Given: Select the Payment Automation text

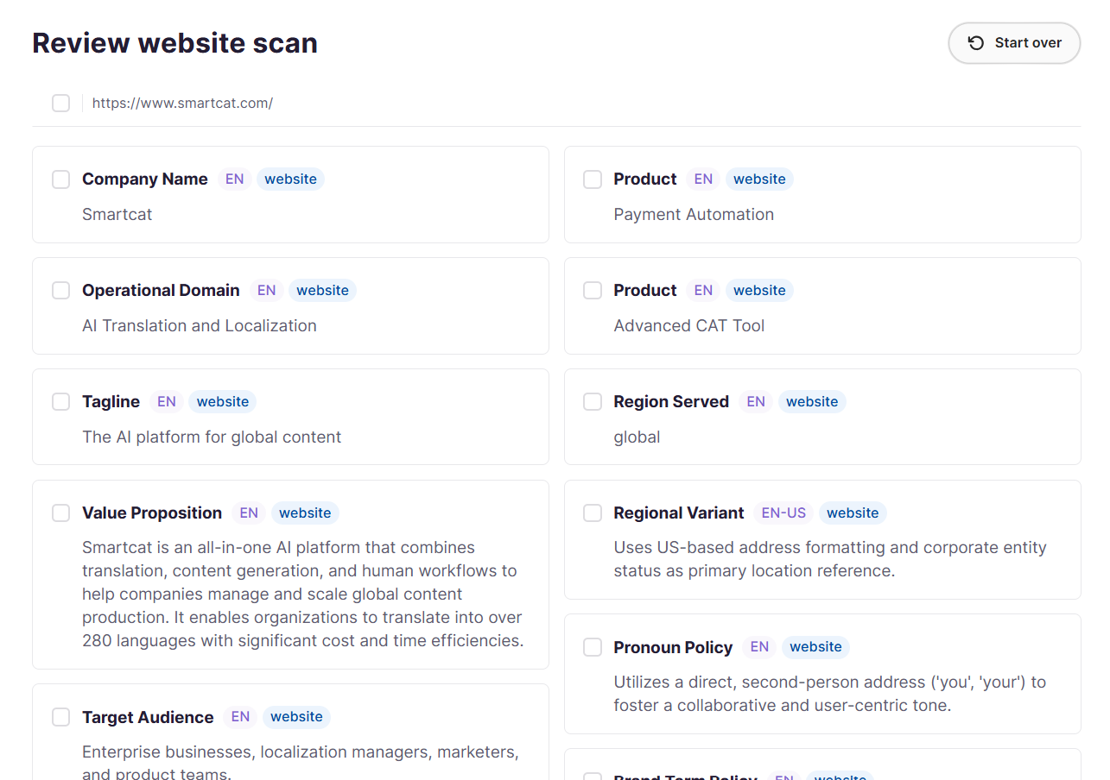Looking at the screenshot, I should (694, 214).
